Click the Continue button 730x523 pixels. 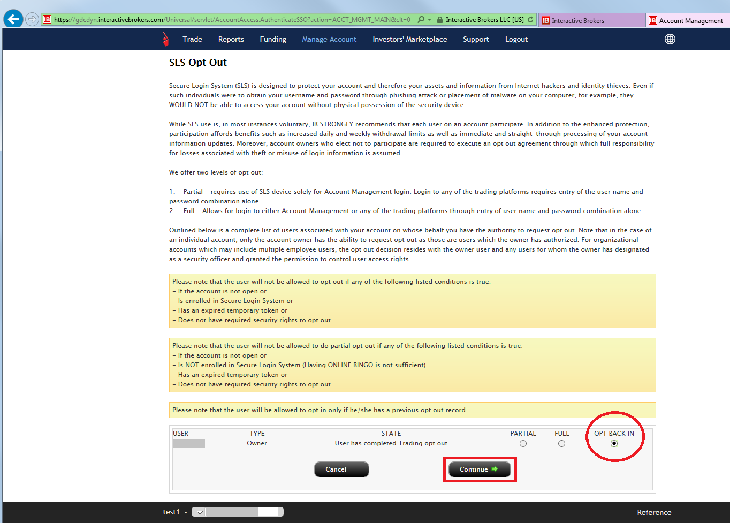pyautogui.click(x=480, y=469)
